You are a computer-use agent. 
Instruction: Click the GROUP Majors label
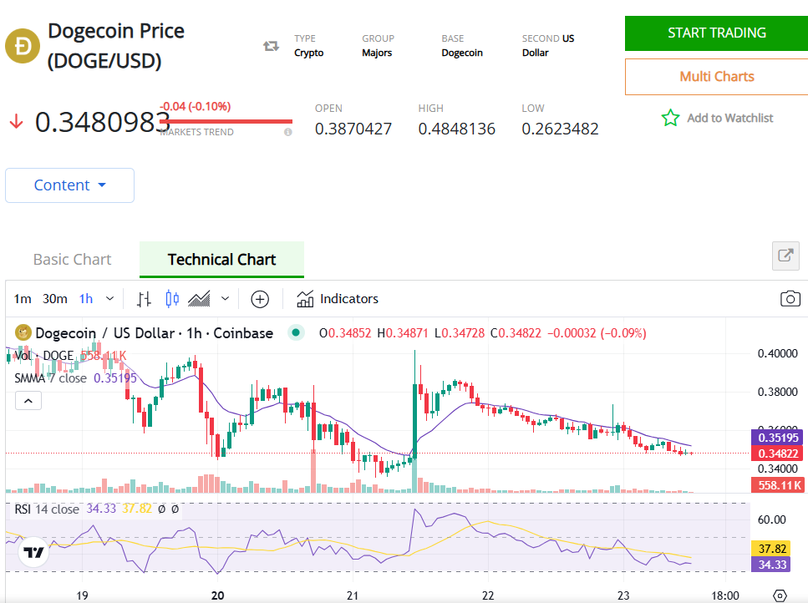[x=378, y=46]
